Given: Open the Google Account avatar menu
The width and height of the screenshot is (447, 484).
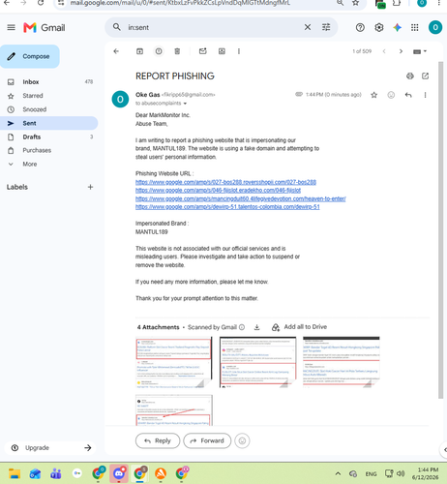Looking at the screenshot, I should click(435, 27).
